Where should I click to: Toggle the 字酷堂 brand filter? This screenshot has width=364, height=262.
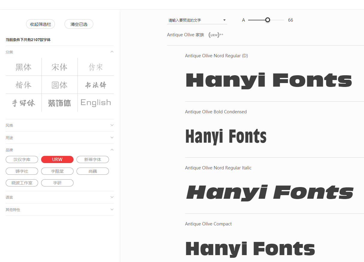point(57,171)
